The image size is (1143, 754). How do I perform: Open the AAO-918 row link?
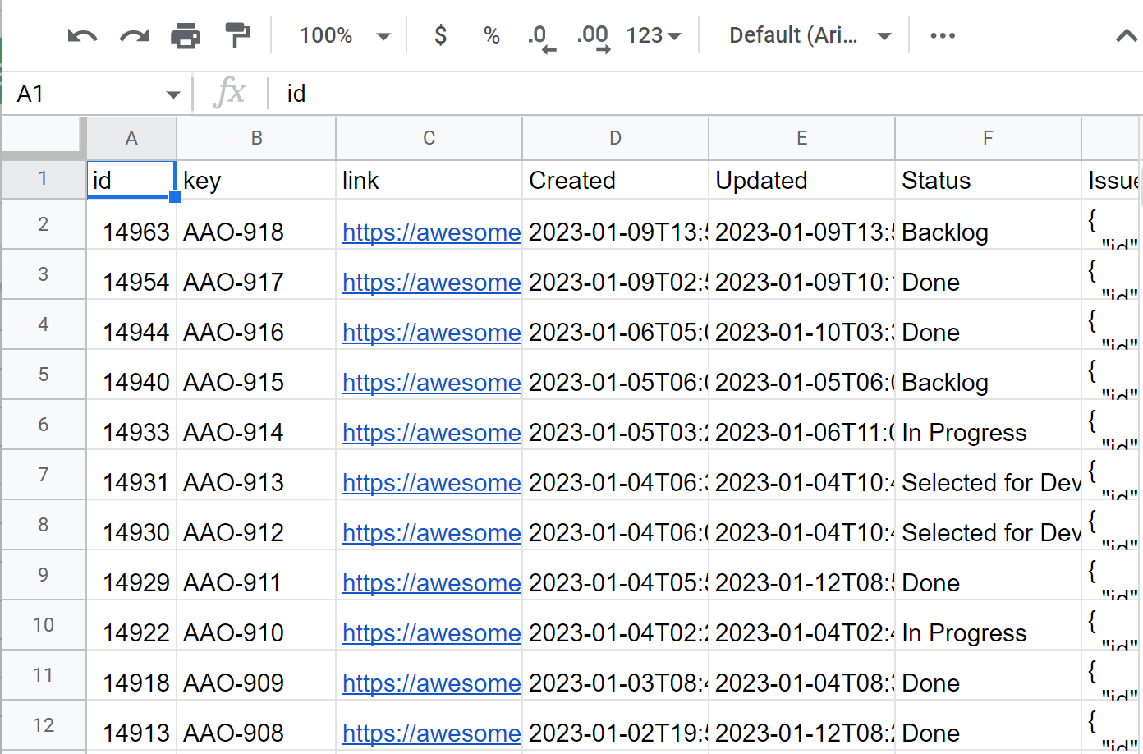pyautogui.click(x=431, y=232)
